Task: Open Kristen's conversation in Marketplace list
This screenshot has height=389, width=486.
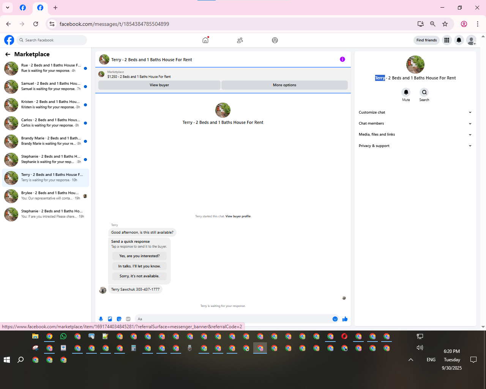Action: click(x=46, y=105)
